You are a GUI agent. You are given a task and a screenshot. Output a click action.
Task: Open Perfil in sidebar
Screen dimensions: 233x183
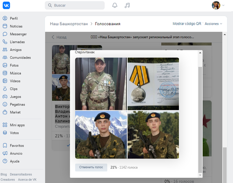[14, 18]
